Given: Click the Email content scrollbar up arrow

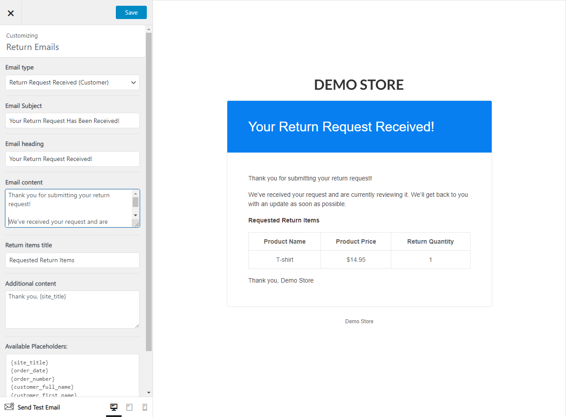Looking at the screenshot, I should (136, 194).
